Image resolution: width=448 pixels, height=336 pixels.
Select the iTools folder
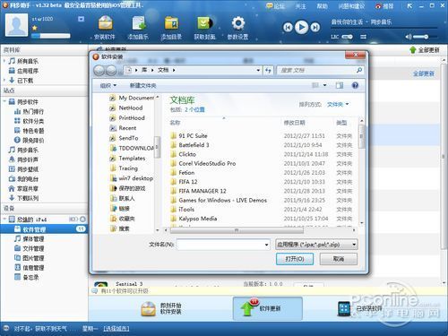(x=186, y=210)
